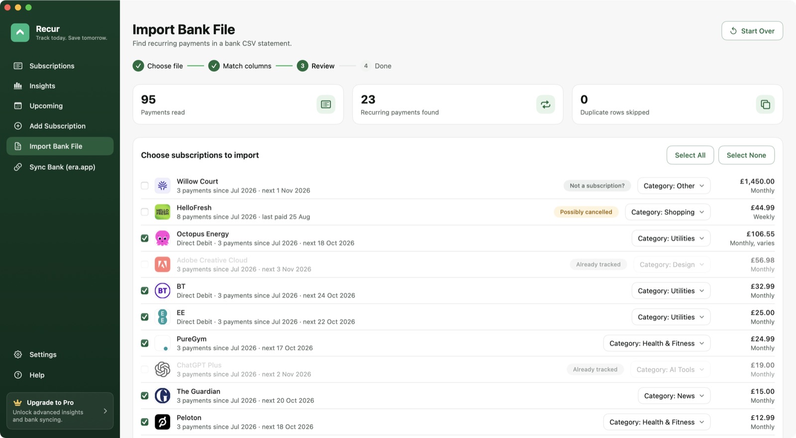This screenshot has width=796, height=438.
Task: Select Import Bank File in sidebar
Action: pyautogui.click(x=60, y=146)
